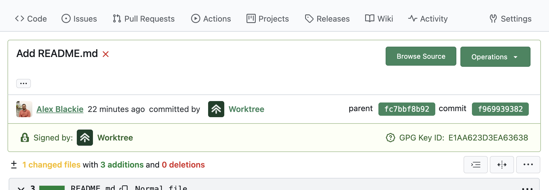Toggle unified diff view icon
The width and height of the screenshot is (549, 190).
point(475,165)
